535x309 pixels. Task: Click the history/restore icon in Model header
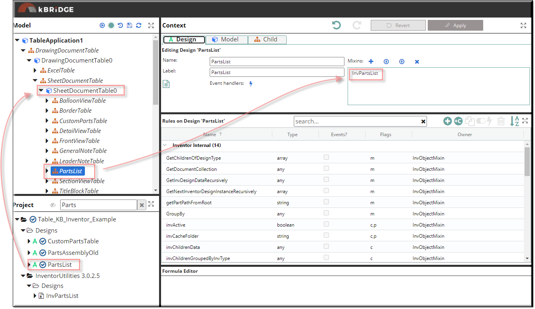point(120,25)
